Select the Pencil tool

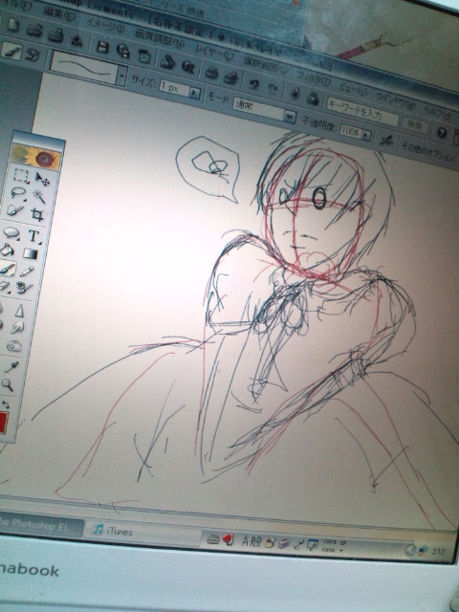pyautogui.click(x=28, y=272)
